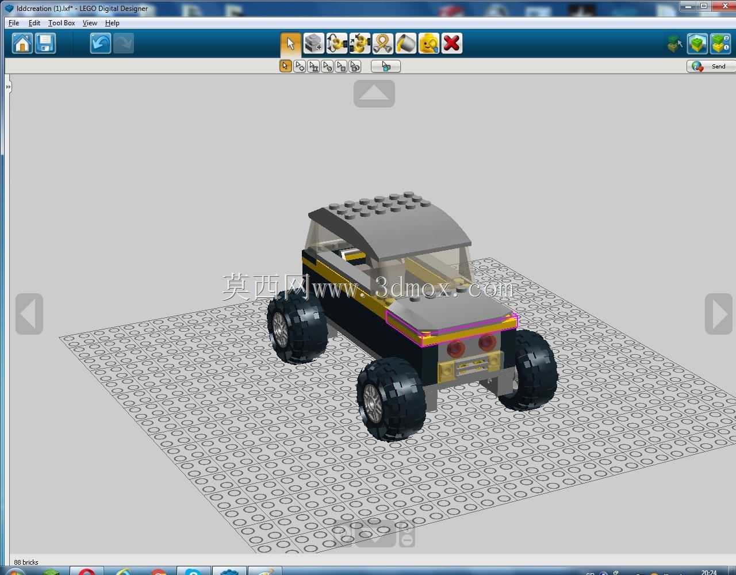
Task: Rotate camera up with top arrow
Action: (374, 94)
